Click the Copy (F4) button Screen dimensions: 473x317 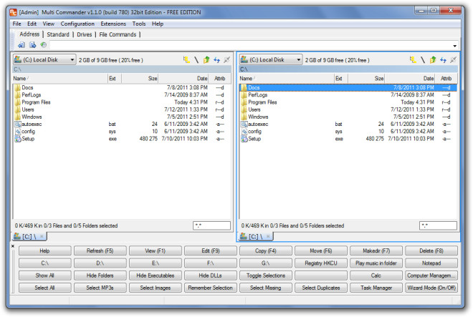tap(265, 250)
